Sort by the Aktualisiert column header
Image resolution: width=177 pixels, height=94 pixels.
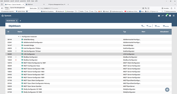164,32
